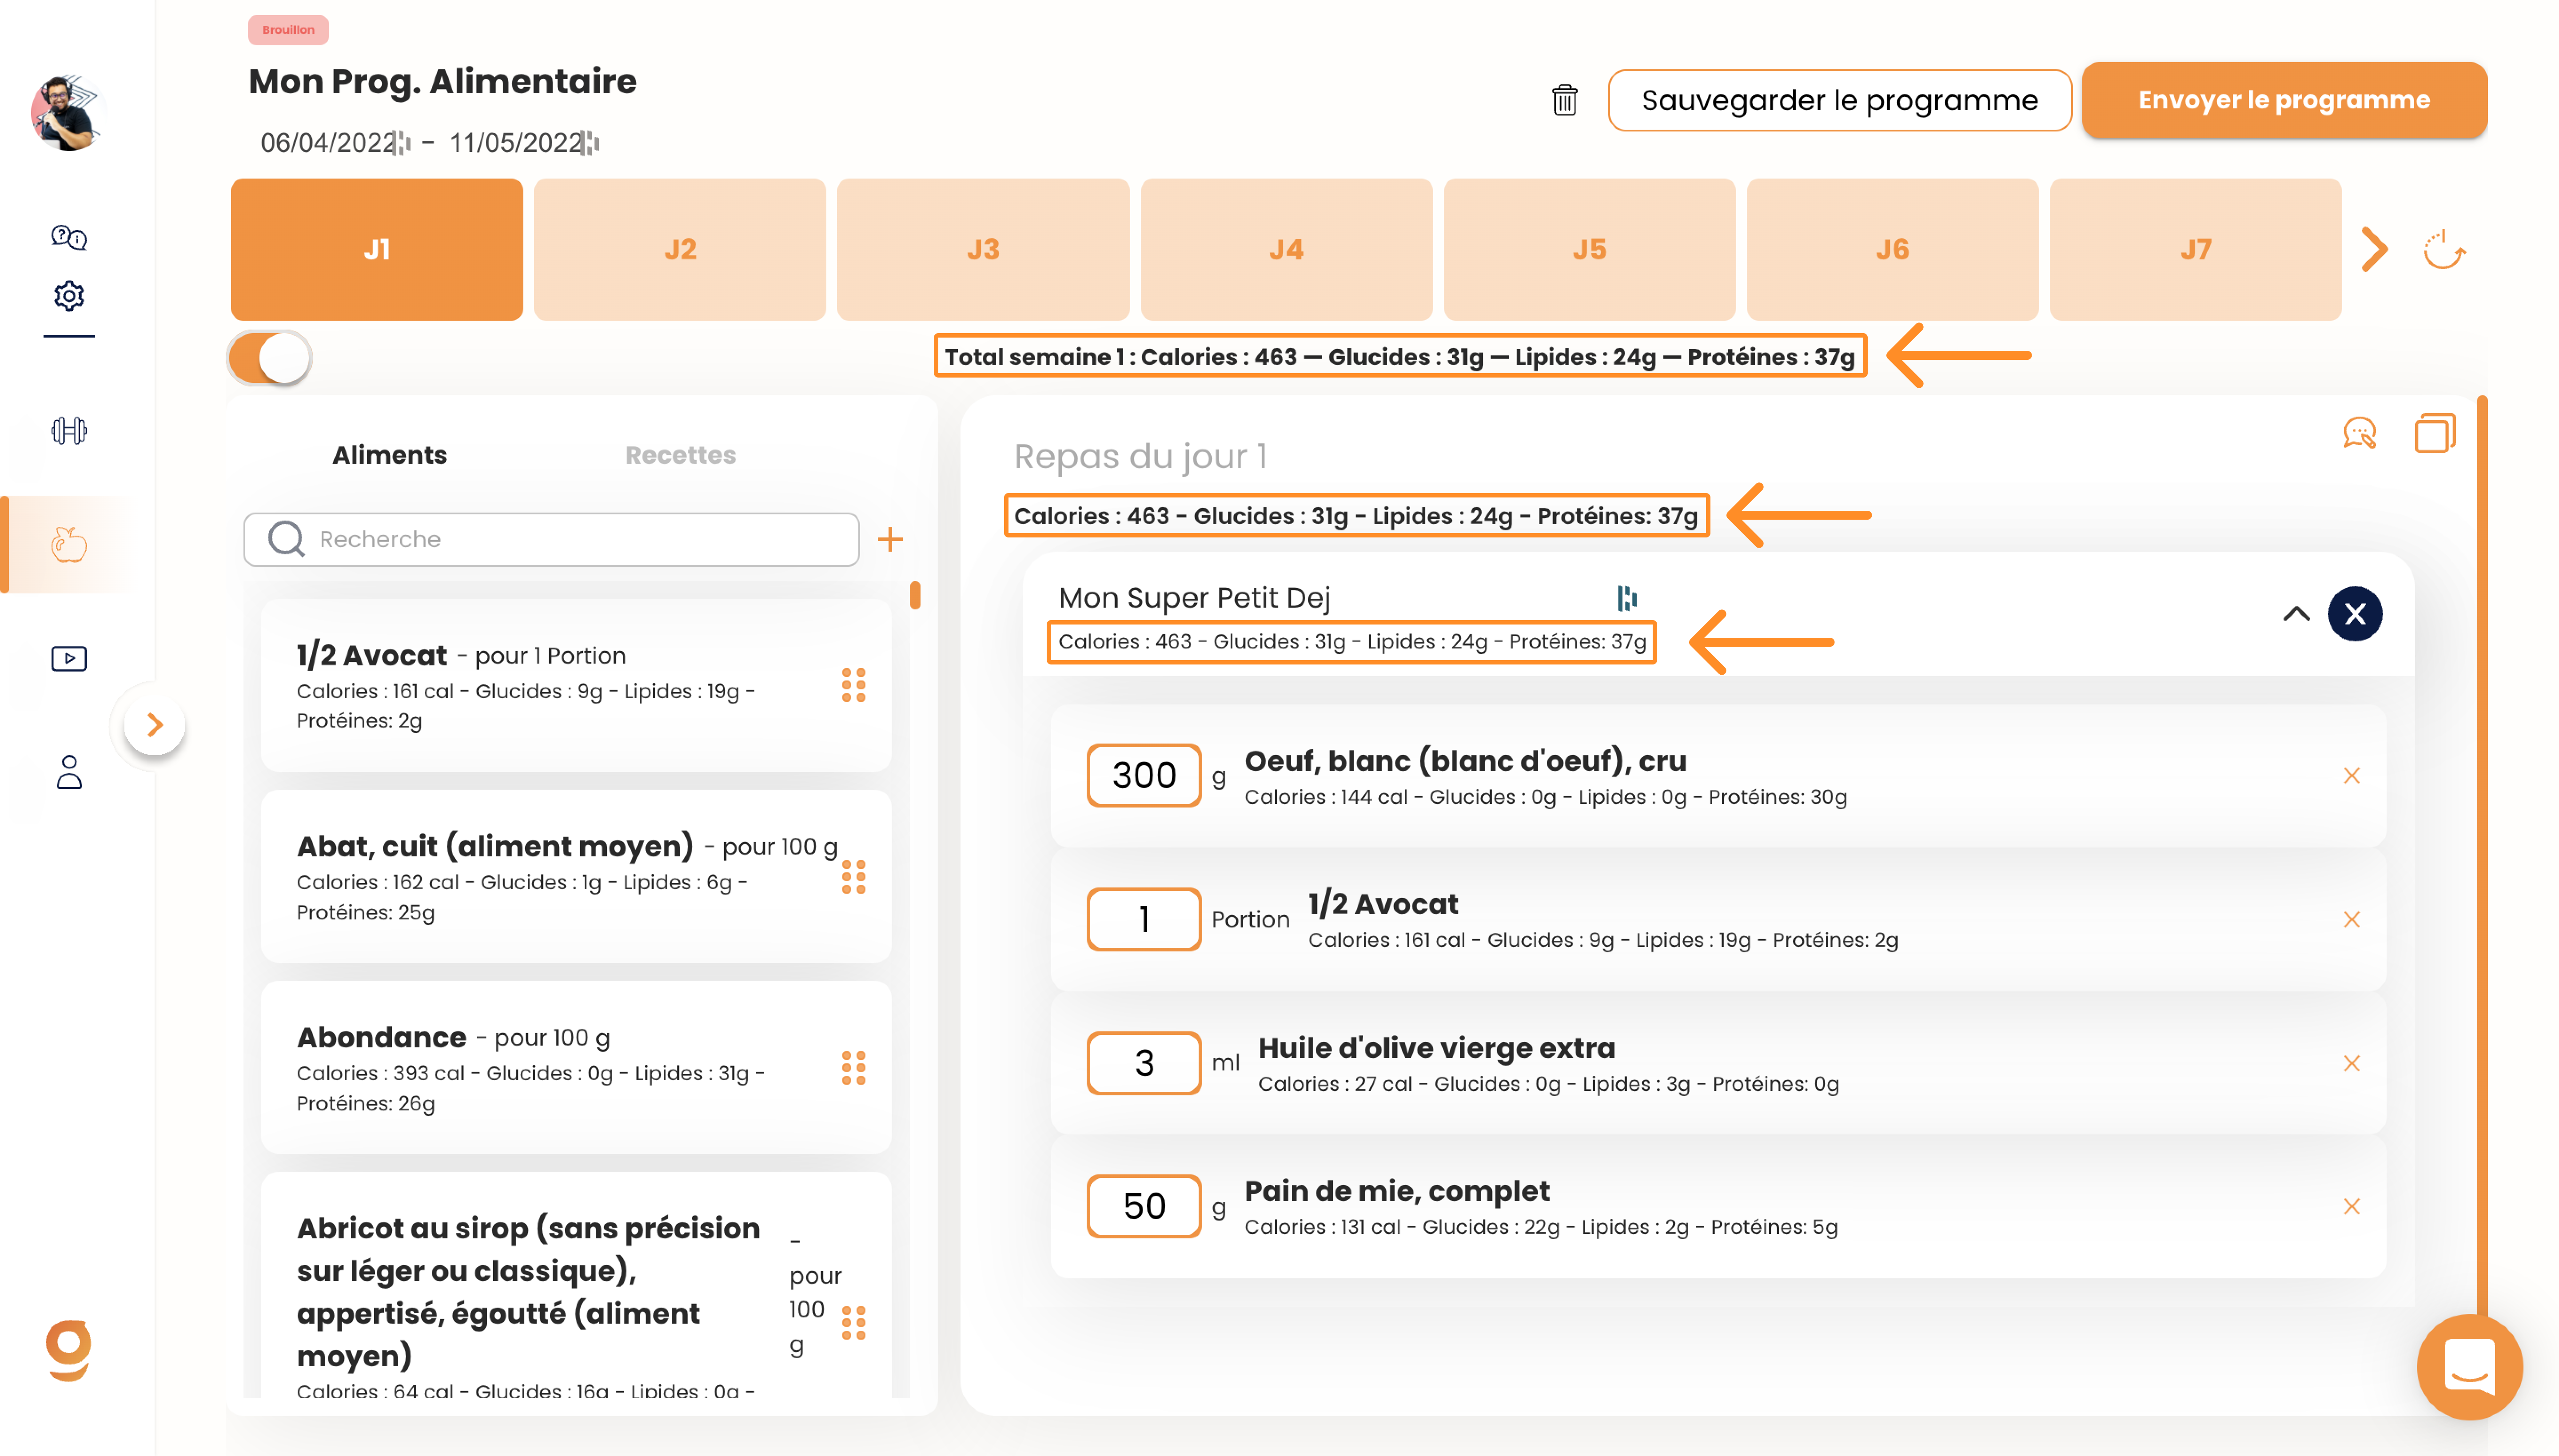This screenshot has height=1456, width=2559.
Task: Select day J6 tab
Action: pyautogui.click(x=1892, y=250)
